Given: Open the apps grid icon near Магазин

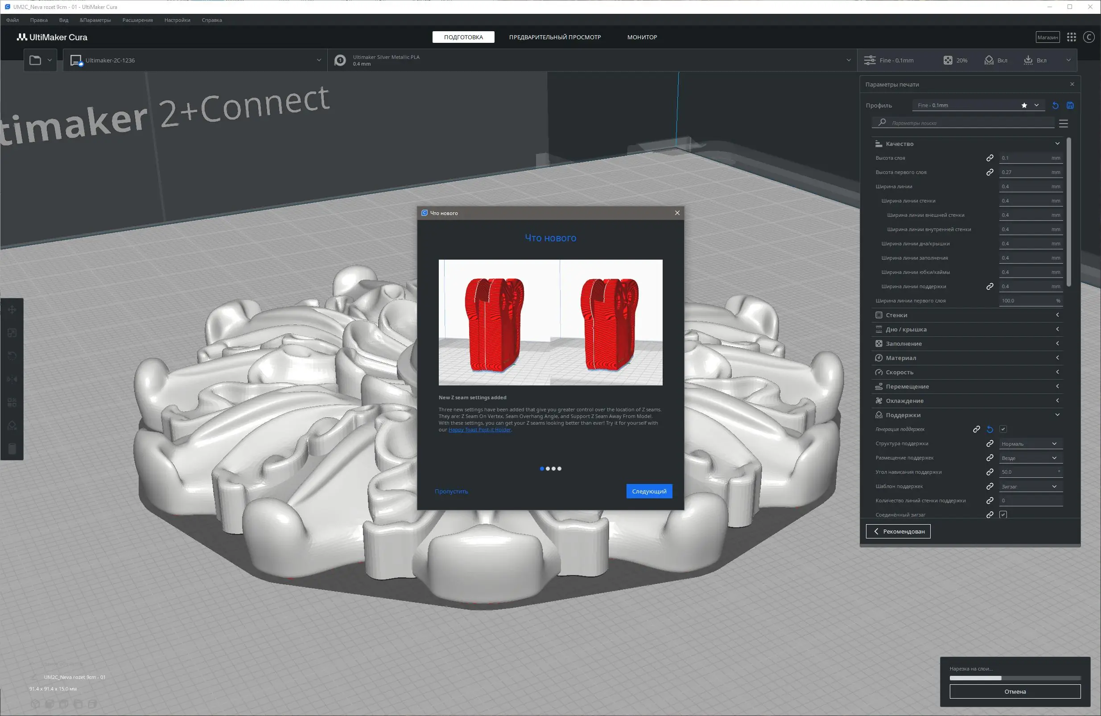Looking at the screenshot, I should [1072, 37].
